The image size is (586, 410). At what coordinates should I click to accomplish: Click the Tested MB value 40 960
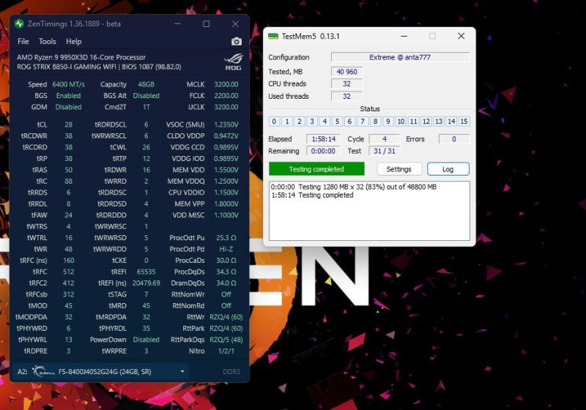[x=346, y=71]
